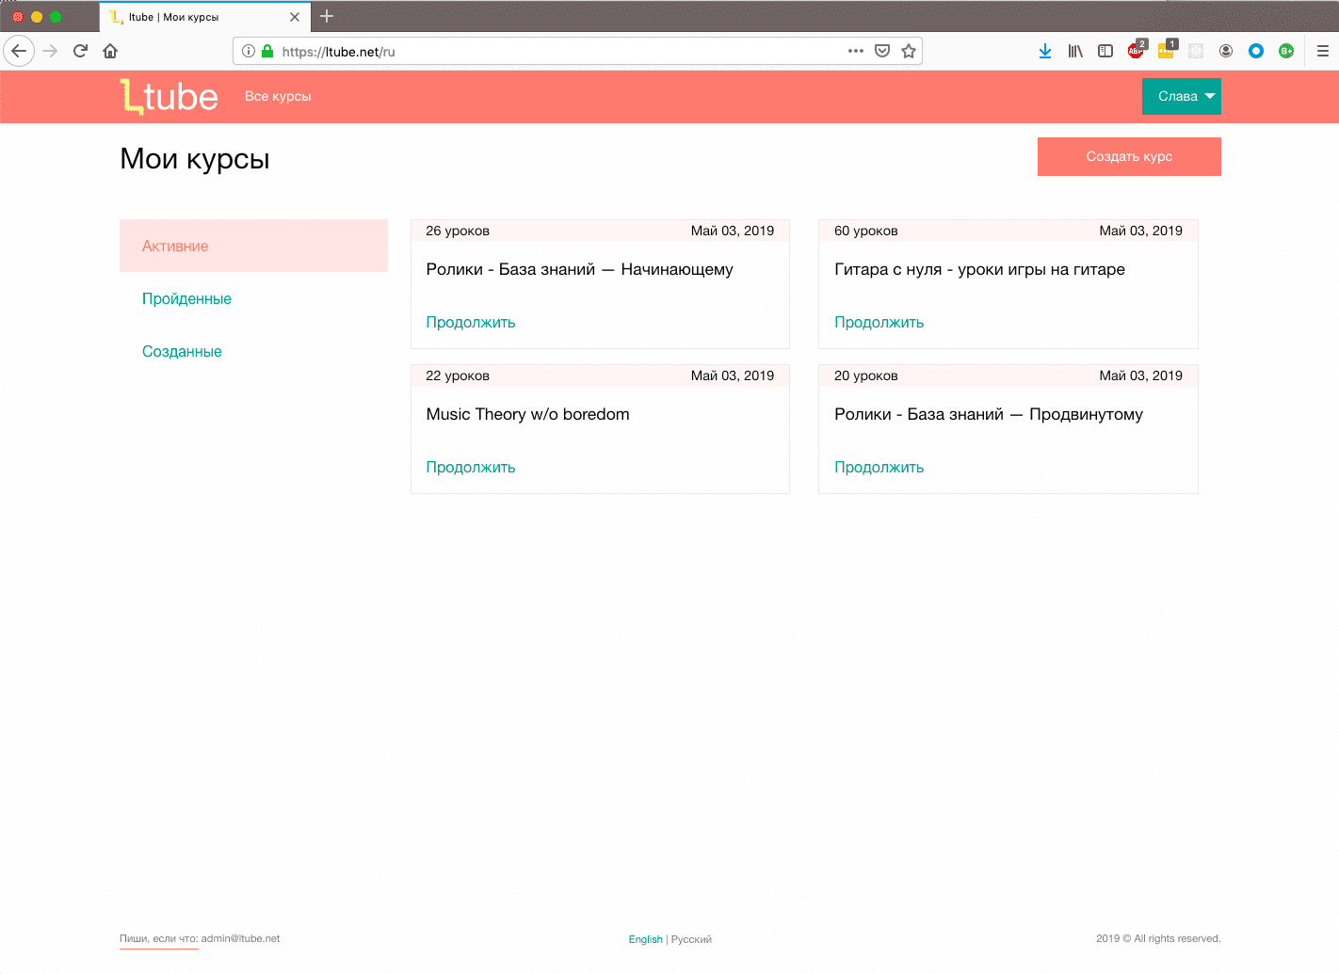Open the Firefox hamburger menu
This screenshot has width=1339, height=974.
[x=1323, y=51]
